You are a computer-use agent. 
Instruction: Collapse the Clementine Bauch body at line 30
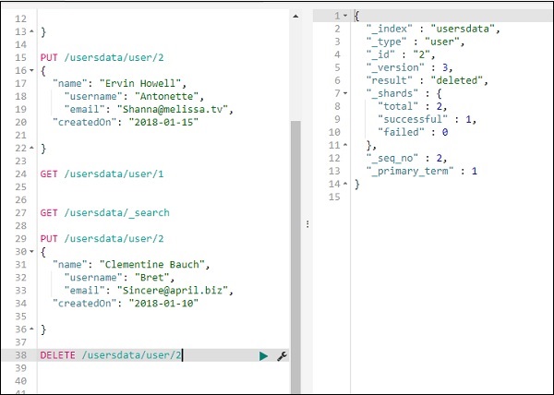33,251
